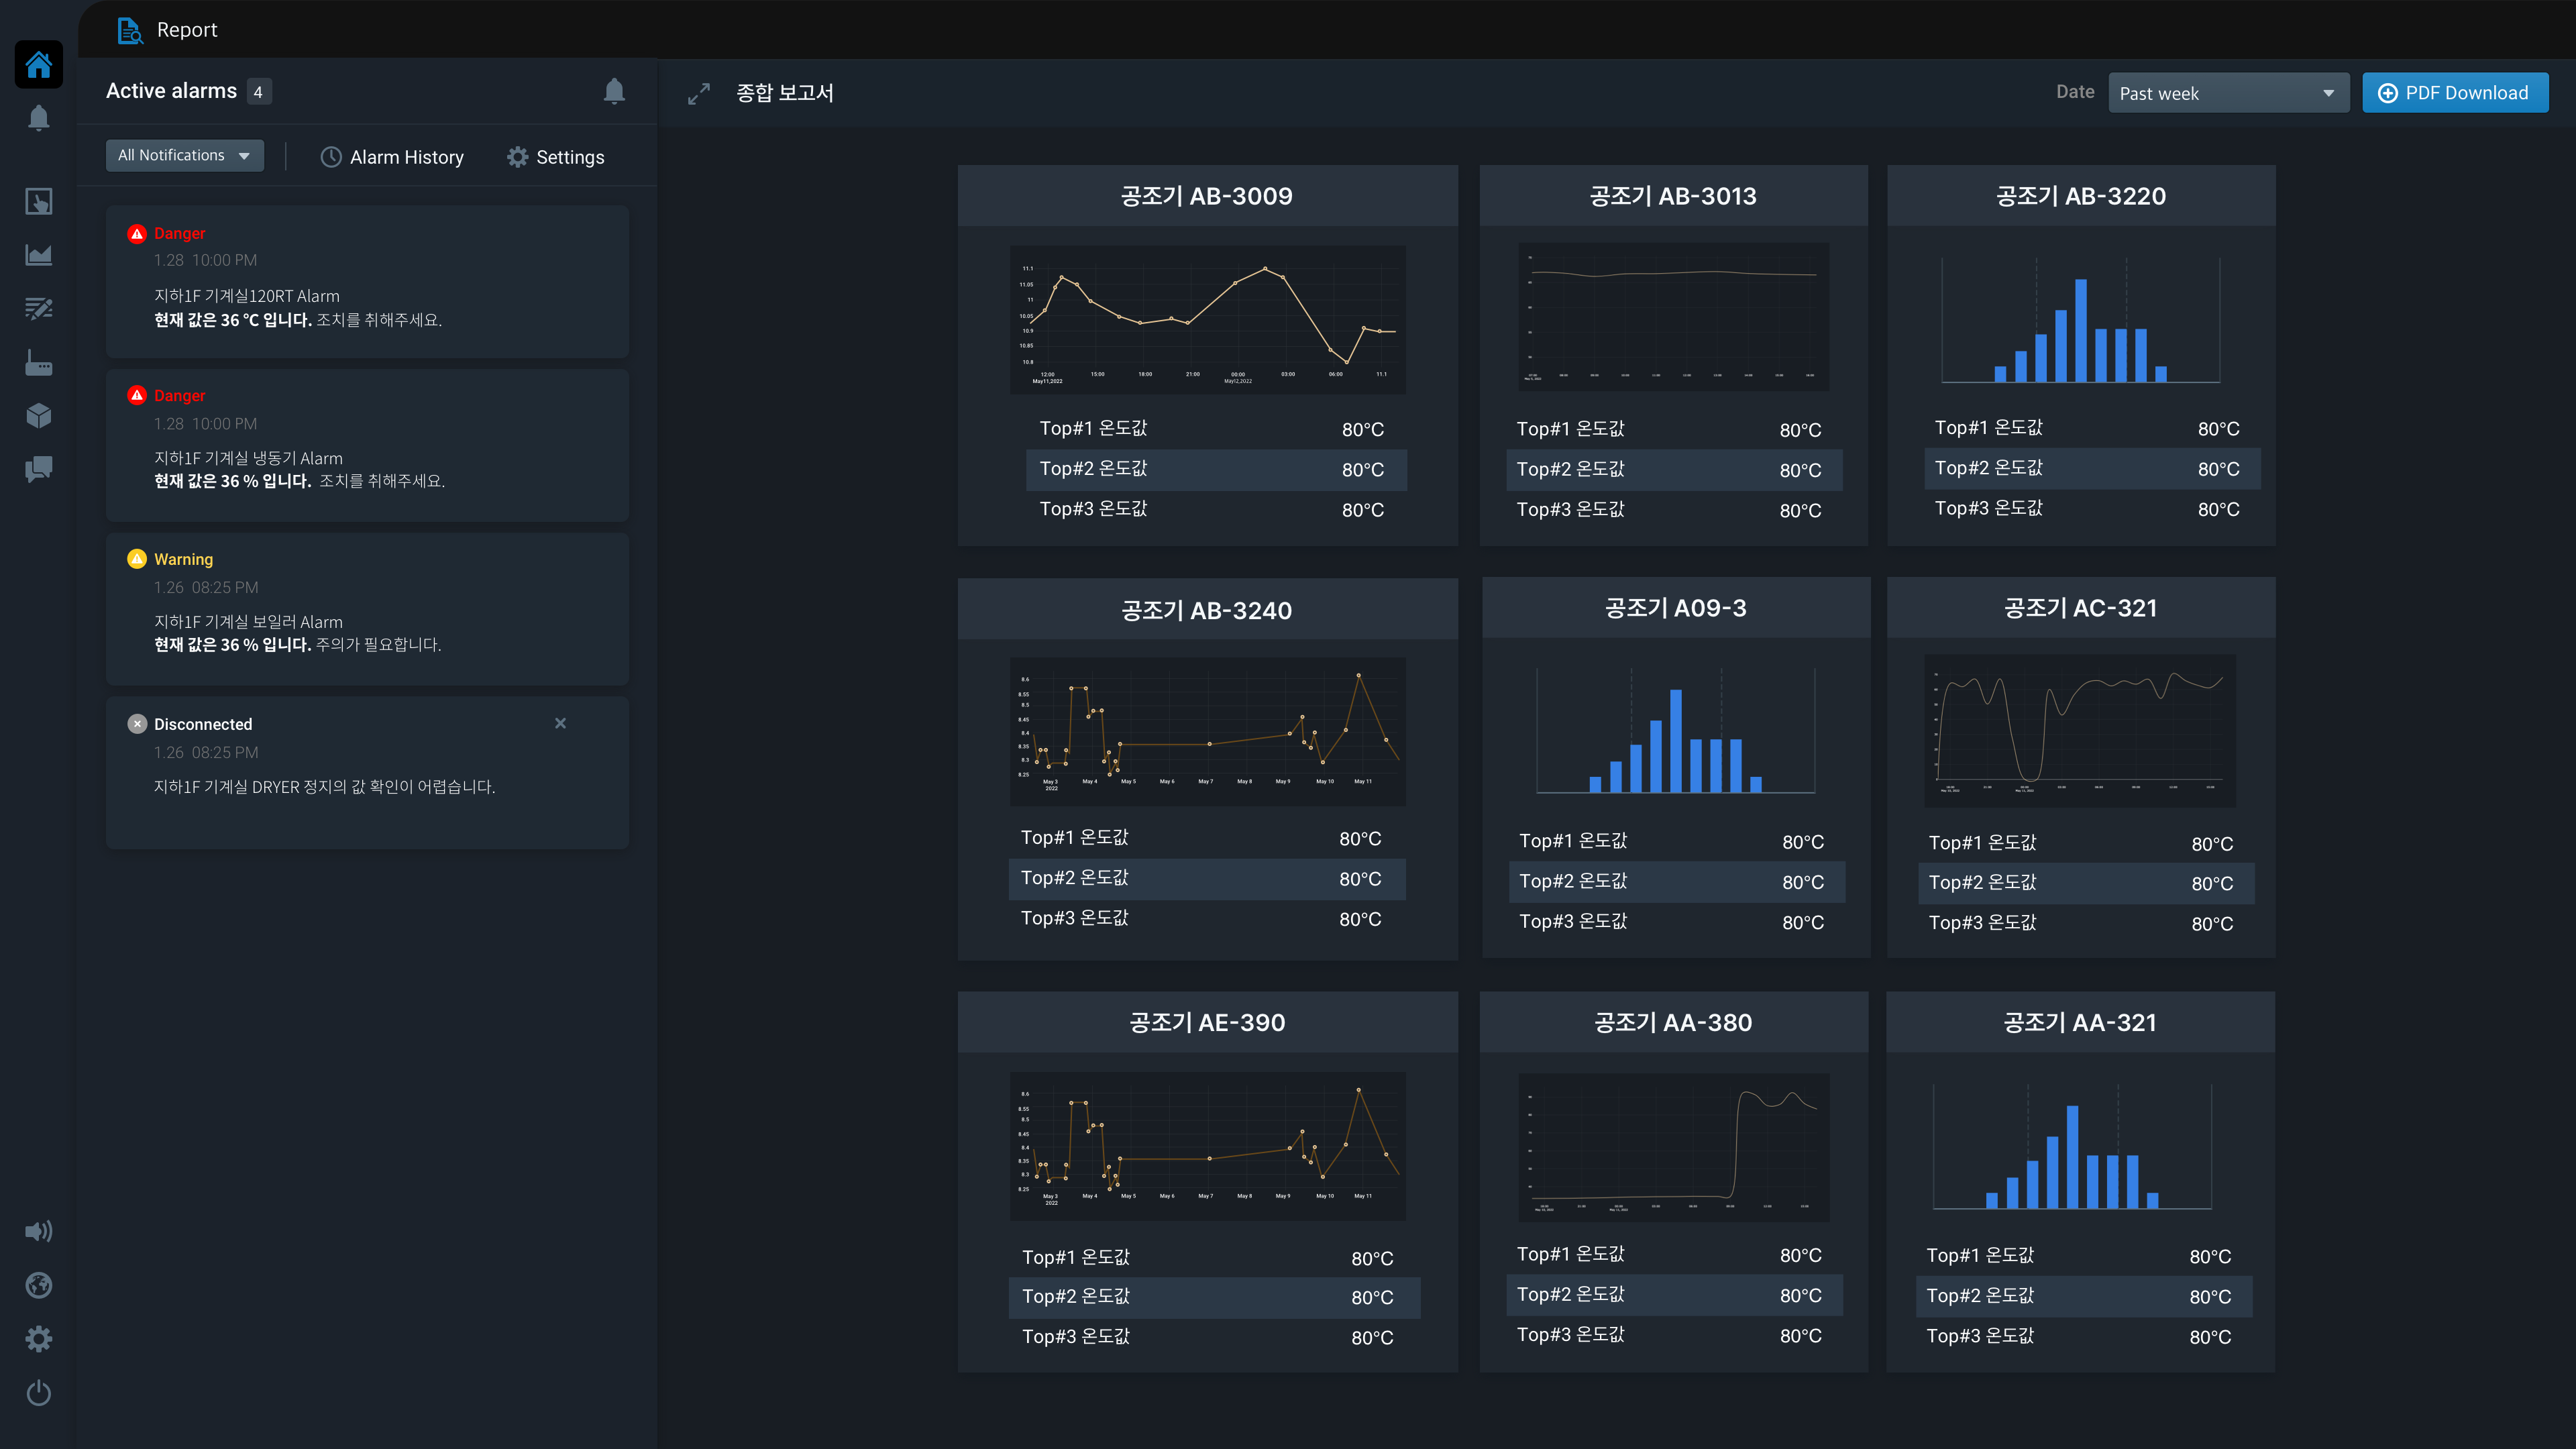The image size is (2576, 1449).
Task: Click the red Danger icon on the 120RT alarm
Action: (137, 233)
